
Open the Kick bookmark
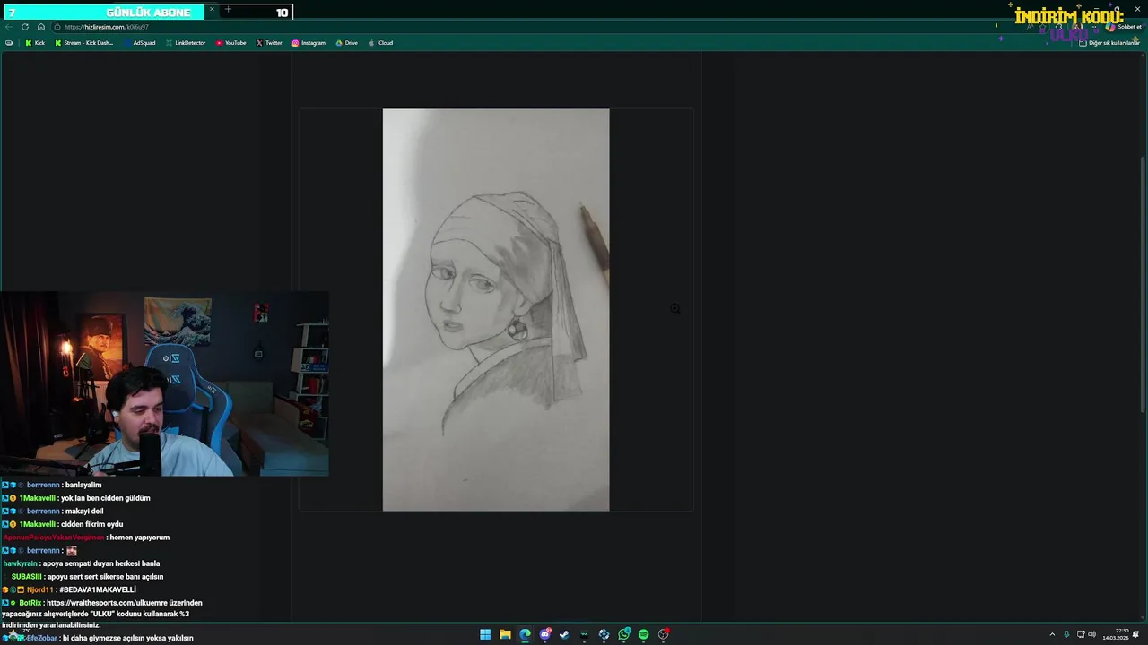(x=35, y=43)
